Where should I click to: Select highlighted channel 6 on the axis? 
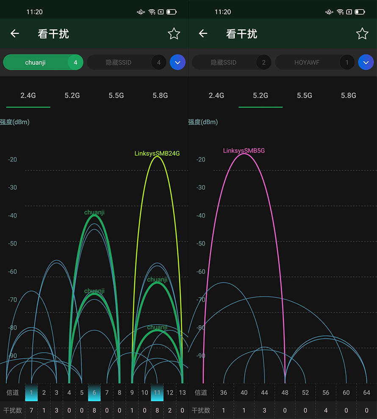pos(94,393)
